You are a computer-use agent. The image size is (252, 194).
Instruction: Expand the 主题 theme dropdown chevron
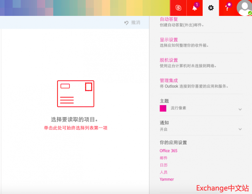(x=240, y=109)
